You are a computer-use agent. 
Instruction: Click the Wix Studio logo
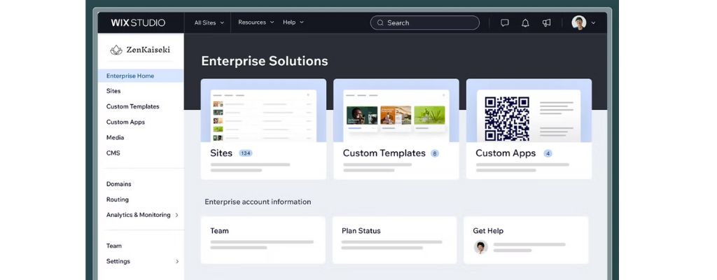click(x=138, y=22)
